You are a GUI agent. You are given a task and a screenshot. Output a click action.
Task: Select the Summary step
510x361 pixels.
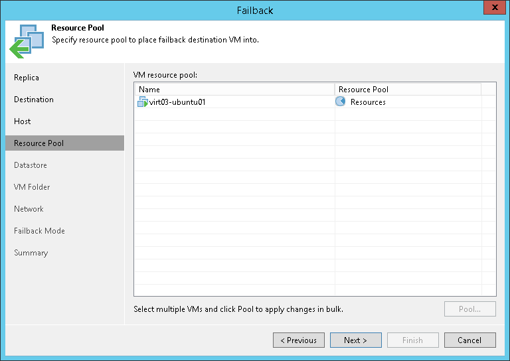tap(31, 253)
